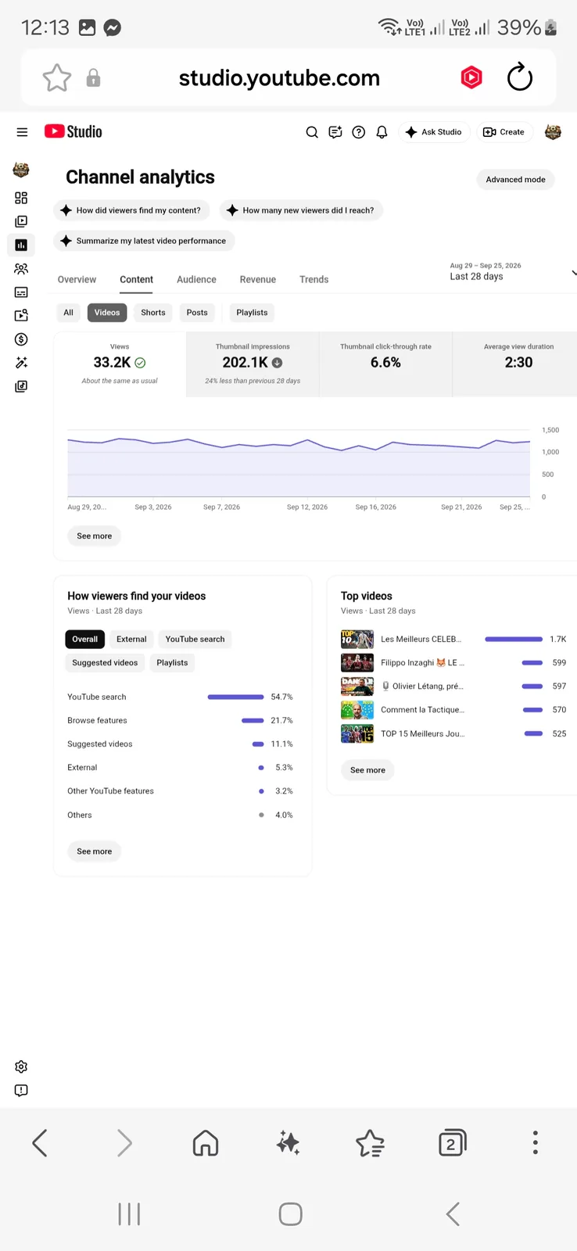This screenshot has height=1251, width=577.
Task: Tap the browser AI sparkle icon
Action: (288, 1143)
